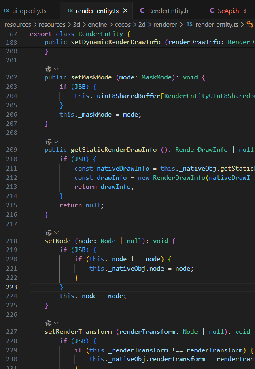Image resolution: width=255 pixels, height=369 pixels.
Task: Expand code lens chevron above setRenderTransform
Action: 56,323
